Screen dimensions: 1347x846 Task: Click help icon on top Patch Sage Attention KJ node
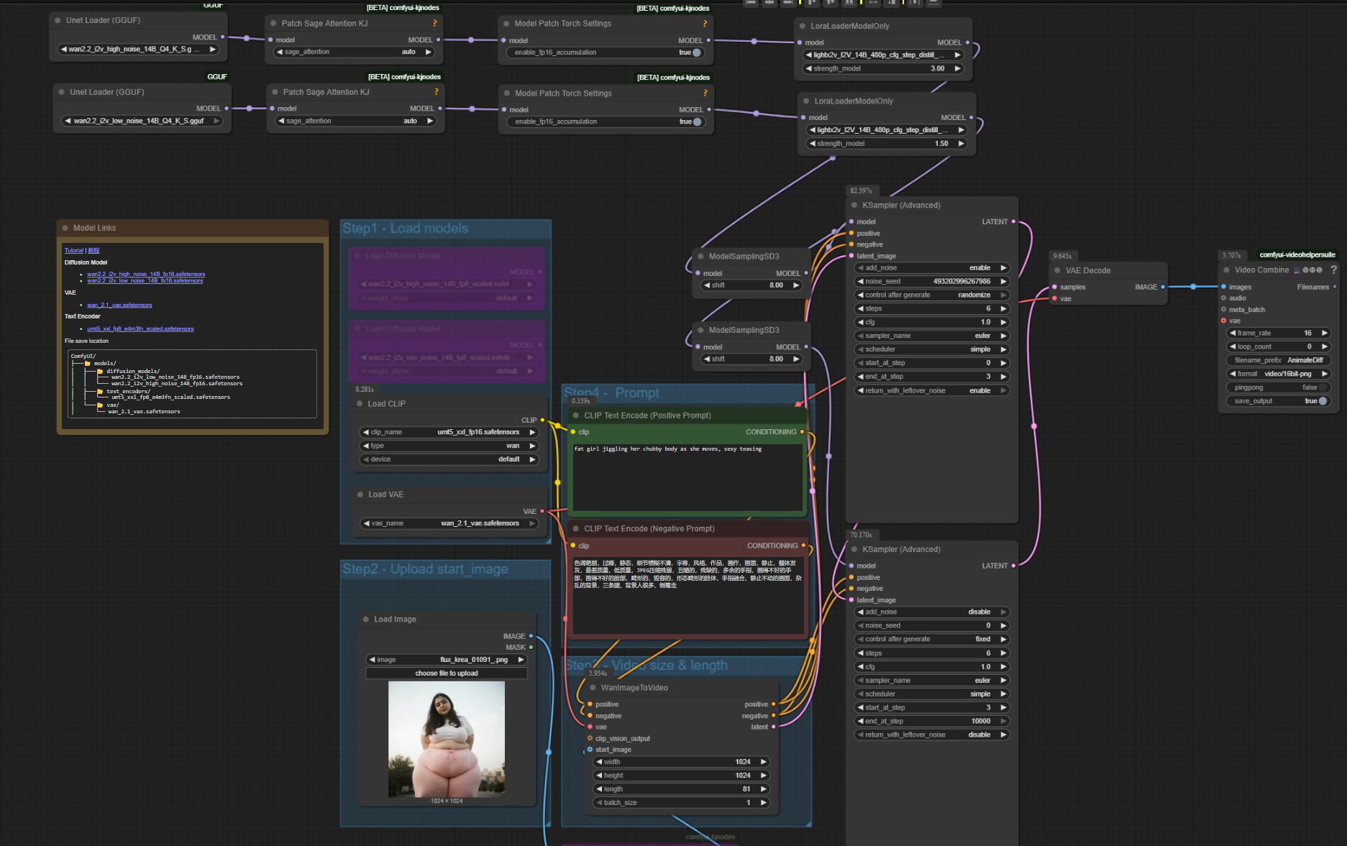[434, 24]
